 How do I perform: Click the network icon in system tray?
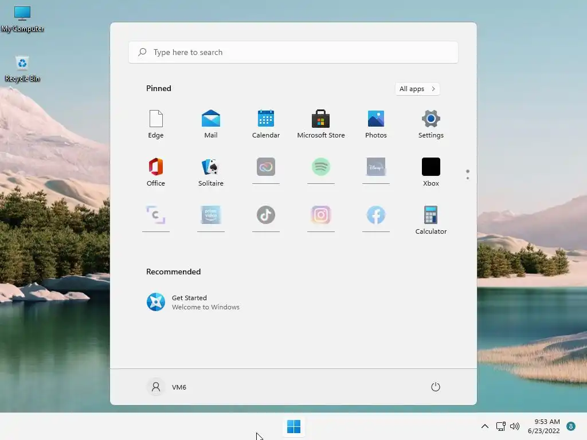click(x=500, y=426)
